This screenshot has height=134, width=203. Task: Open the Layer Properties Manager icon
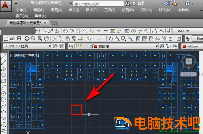(71, 46)
